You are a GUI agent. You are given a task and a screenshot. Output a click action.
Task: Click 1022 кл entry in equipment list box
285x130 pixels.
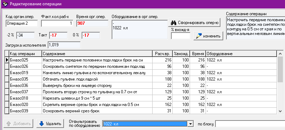pos(120,28)
